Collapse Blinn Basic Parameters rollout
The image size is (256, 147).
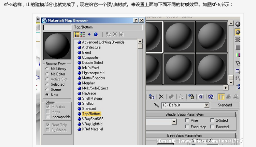click(190, 135)
